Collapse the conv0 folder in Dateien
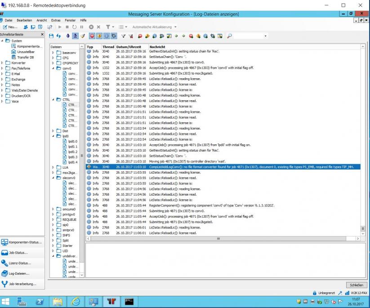The width and height of the screenshot is (370, 308). point(53,68)
